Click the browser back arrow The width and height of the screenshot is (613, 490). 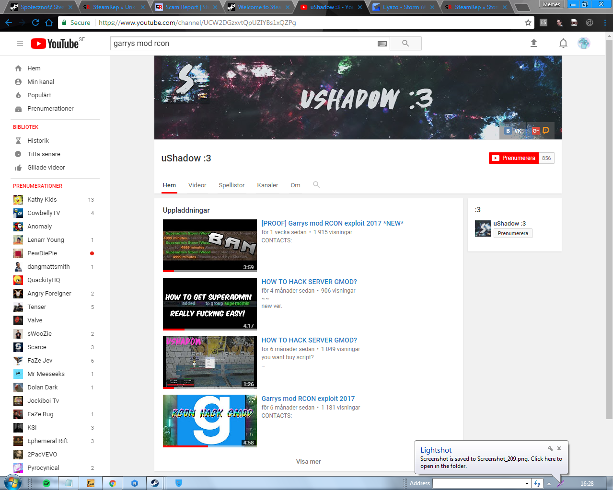click(x=9, y=23)
